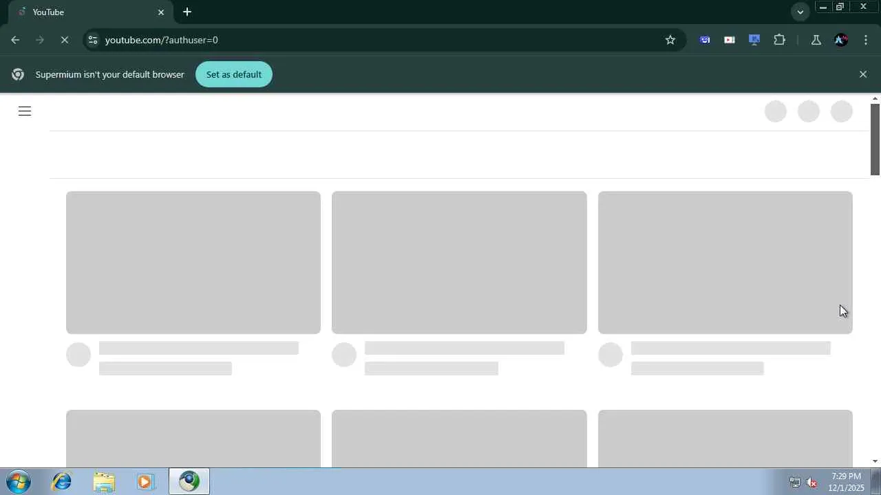881x495 pixels.
Task: Open the browser three-dot menu
Action: (866, 40)
